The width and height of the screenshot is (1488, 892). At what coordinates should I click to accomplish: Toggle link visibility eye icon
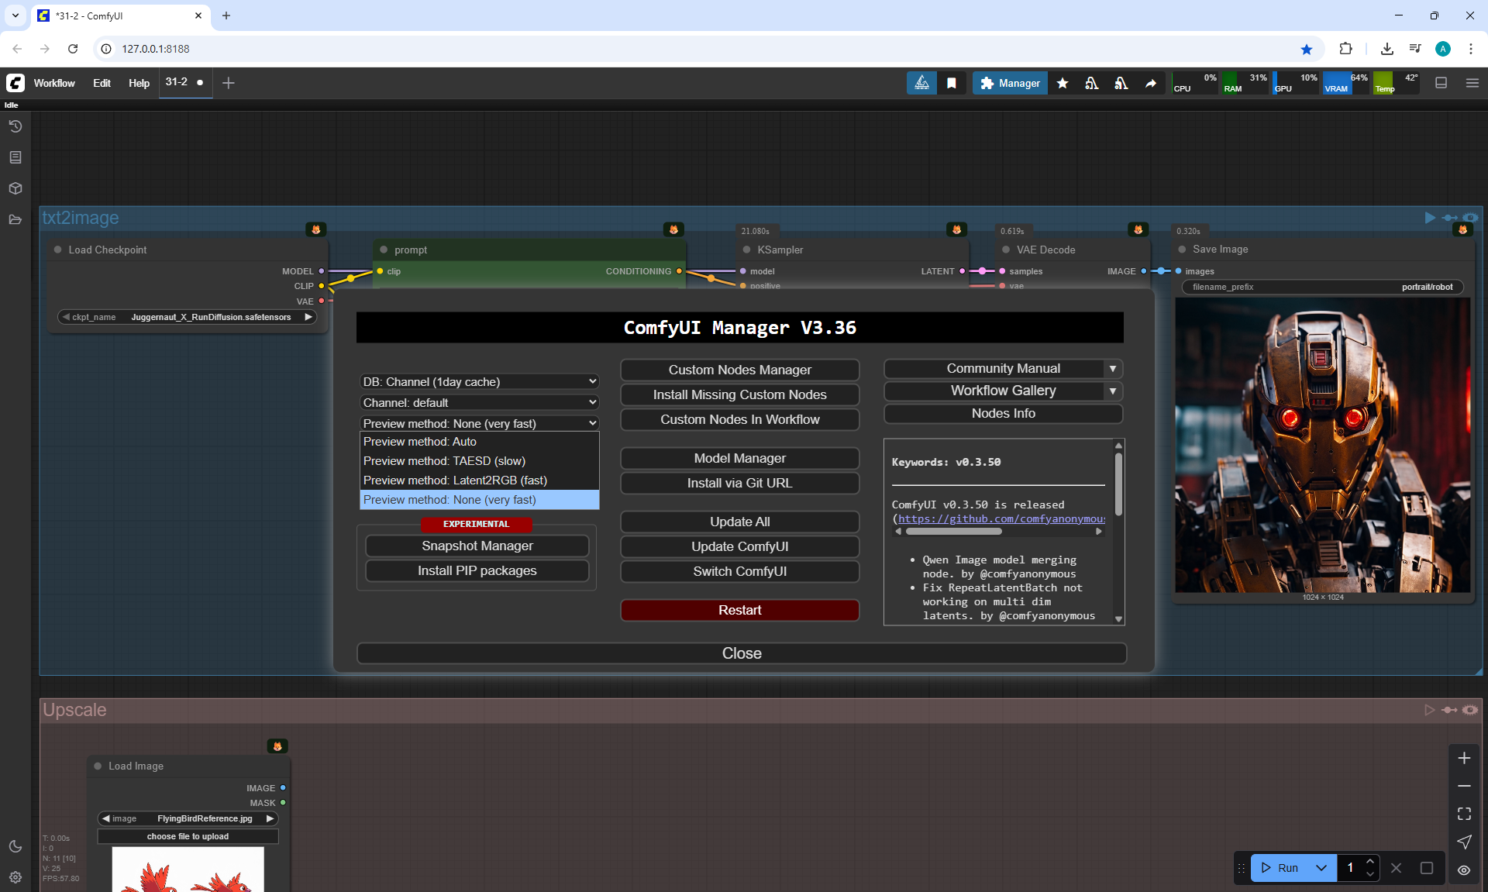[1463, 870]
